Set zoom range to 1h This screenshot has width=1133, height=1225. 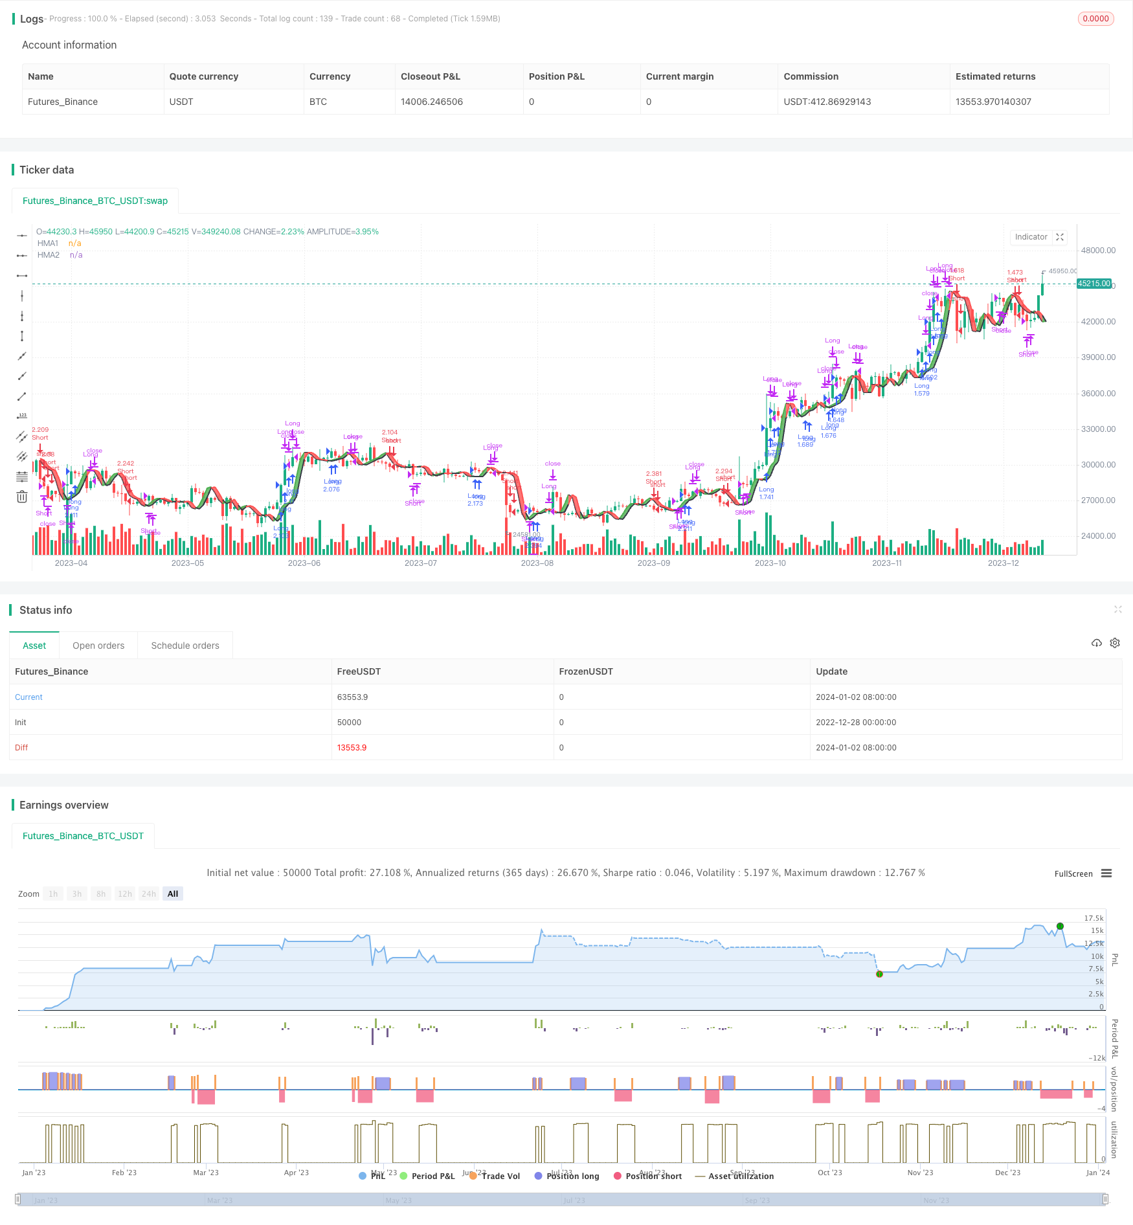click(x=53, y=893)
